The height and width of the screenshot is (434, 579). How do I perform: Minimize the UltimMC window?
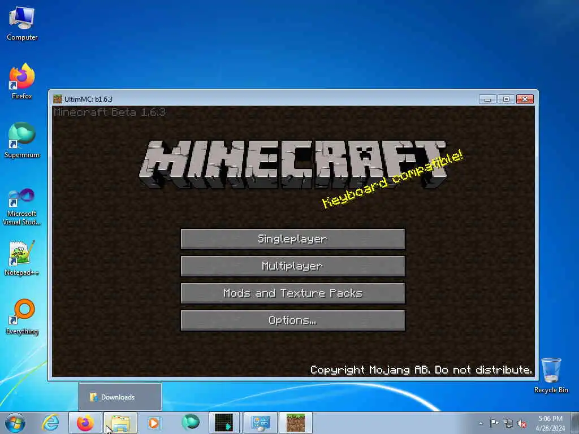[487, 99]
